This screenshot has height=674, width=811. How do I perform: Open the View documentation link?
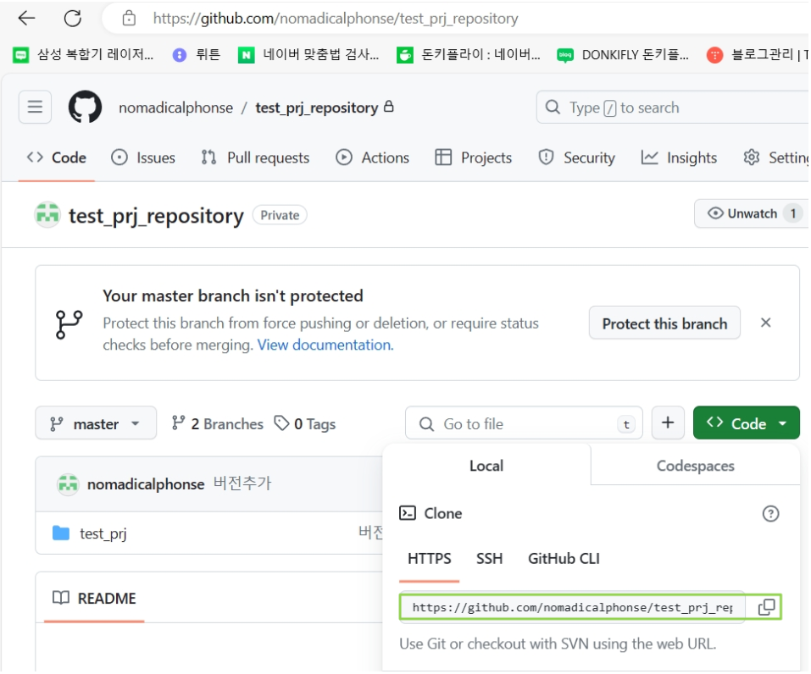tap(325, 345)
